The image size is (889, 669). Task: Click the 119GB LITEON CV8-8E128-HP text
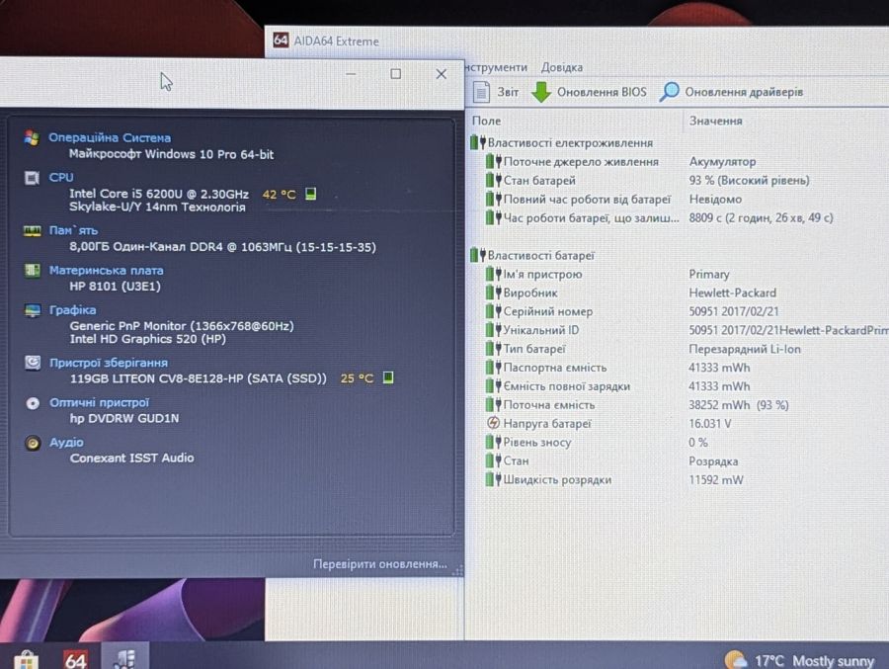(x=199, y=378)
